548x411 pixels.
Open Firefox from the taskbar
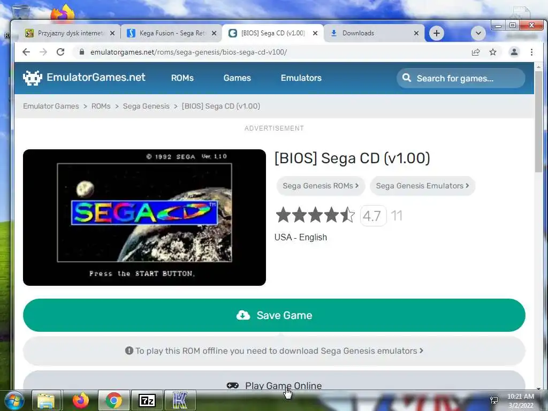tap(81, 400)
